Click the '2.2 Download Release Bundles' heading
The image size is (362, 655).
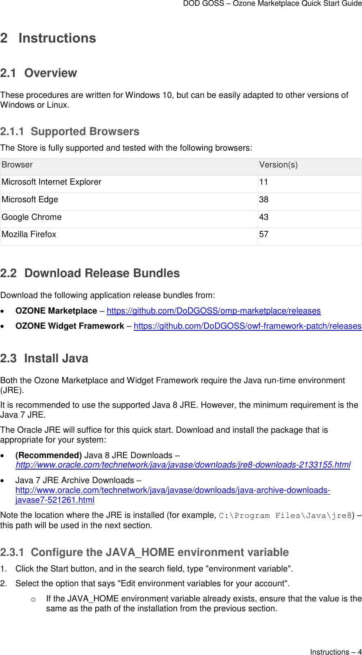(x=90, y=273)
